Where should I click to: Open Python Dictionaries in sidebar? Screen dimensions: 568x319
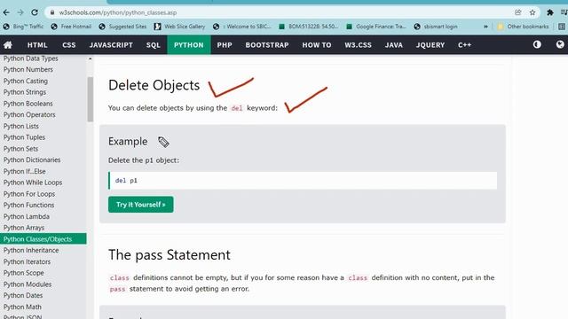pos(32,159)
